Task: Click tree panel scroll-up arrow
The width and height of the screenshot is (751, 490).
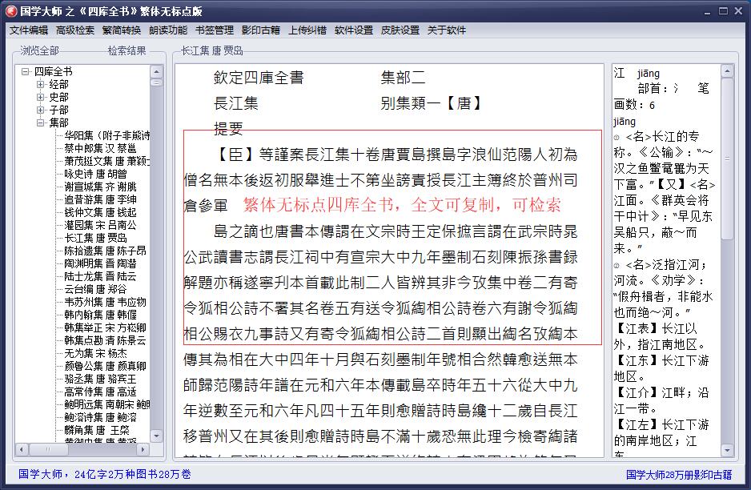Action: point(157,71)
